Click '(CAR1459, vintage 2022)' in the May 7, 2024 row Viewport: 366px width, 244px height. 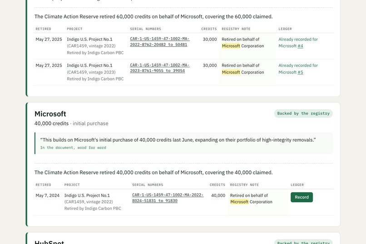89,202
